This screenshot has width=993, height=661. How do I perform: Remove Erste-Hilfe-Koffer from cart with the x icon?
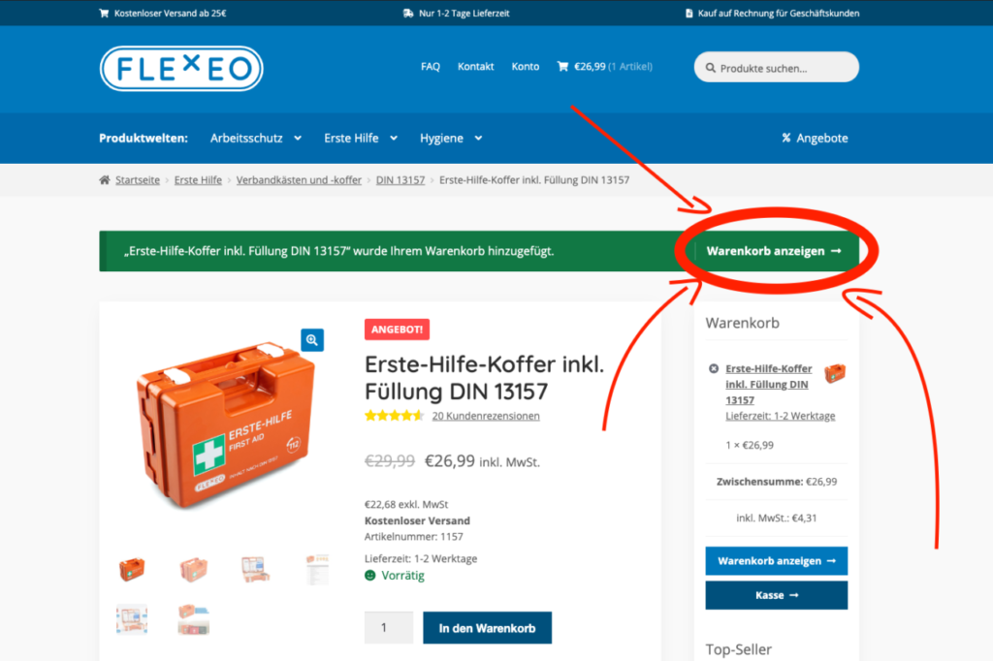714,368
